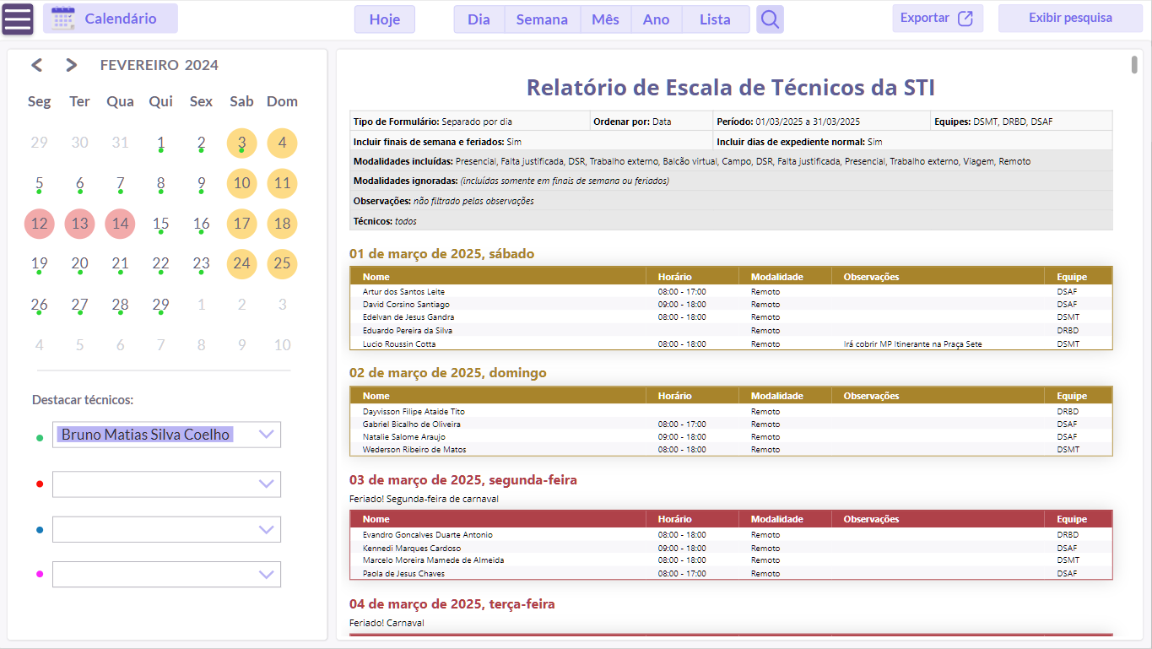
Task: Select Sunday 25 in the calendar
Action: [283, 264]
